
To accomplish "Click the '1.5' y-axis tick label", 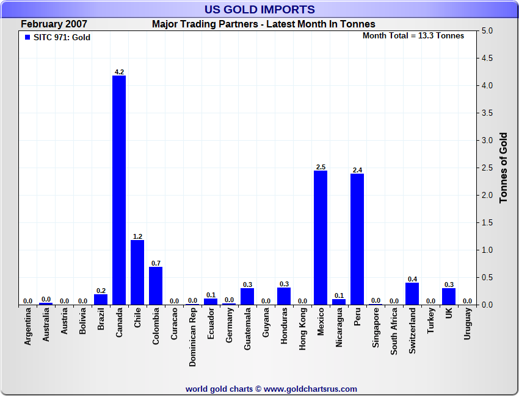I will click(x=487, y=222).
